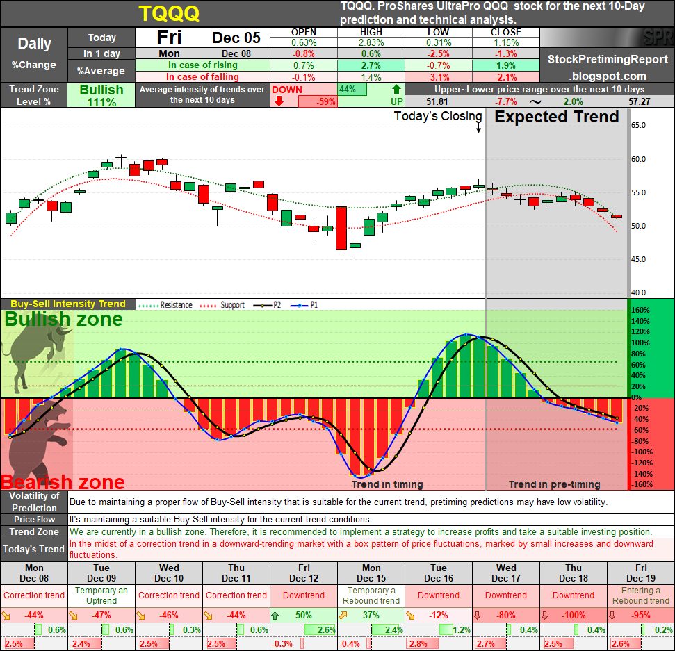Click Fri Dec 19 red down arrow
The height and width of the screenshot is (651, 675).
612,616
